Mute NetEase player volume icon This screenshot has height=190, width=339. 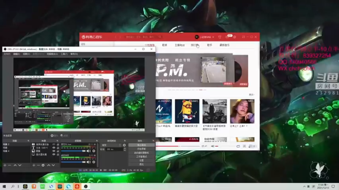pyautogui.click(x=213, y=146)
